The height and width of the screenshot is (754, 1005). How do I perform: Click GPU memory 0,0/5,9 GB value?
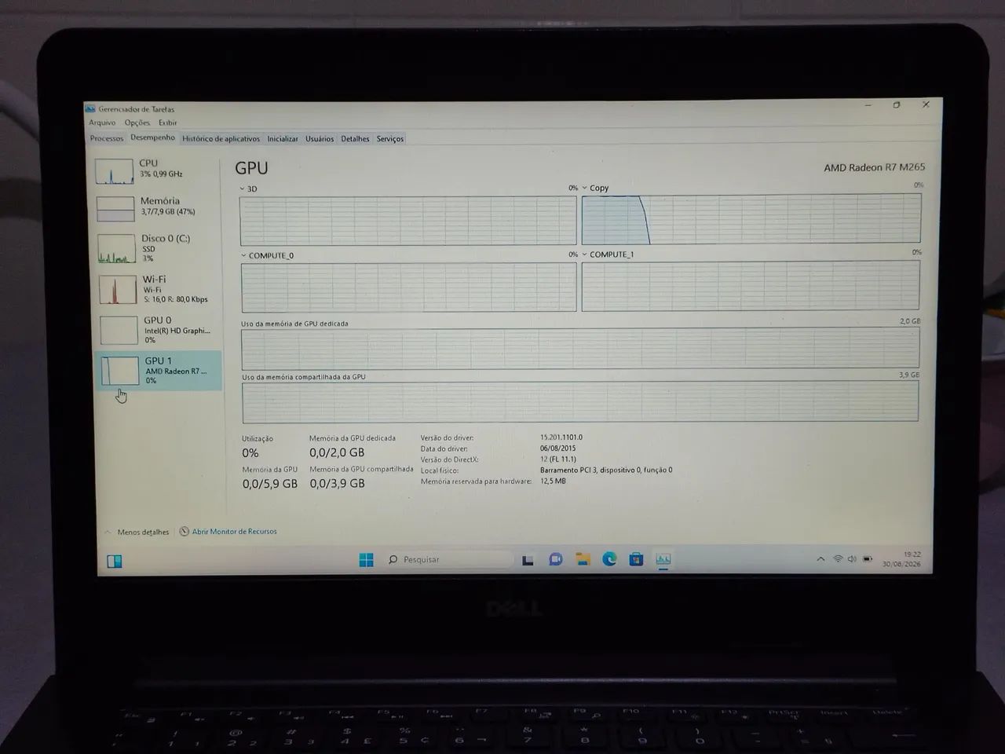pyautogui.click(x=270, y=484)
